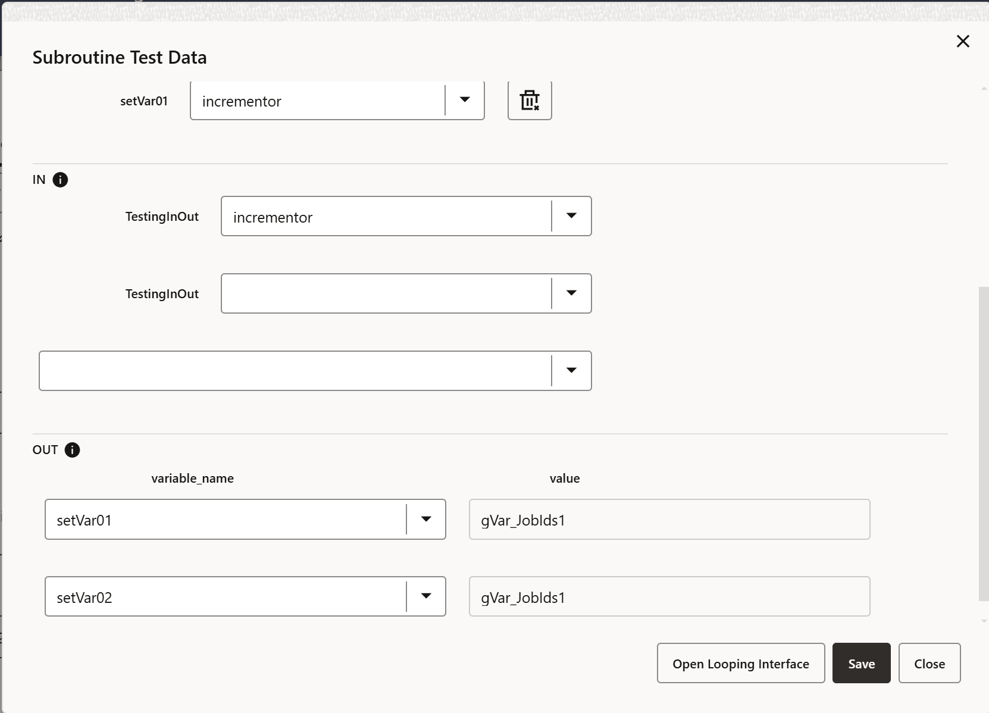Screen dimensions: 989x713
Task: Click the Close button
Action: pyautogui.click(x=929, y=663)
